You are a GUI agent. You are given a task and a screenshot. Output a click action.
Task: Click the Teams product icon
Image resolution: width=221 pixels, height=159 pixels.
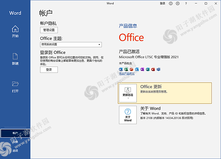point(158,69)
